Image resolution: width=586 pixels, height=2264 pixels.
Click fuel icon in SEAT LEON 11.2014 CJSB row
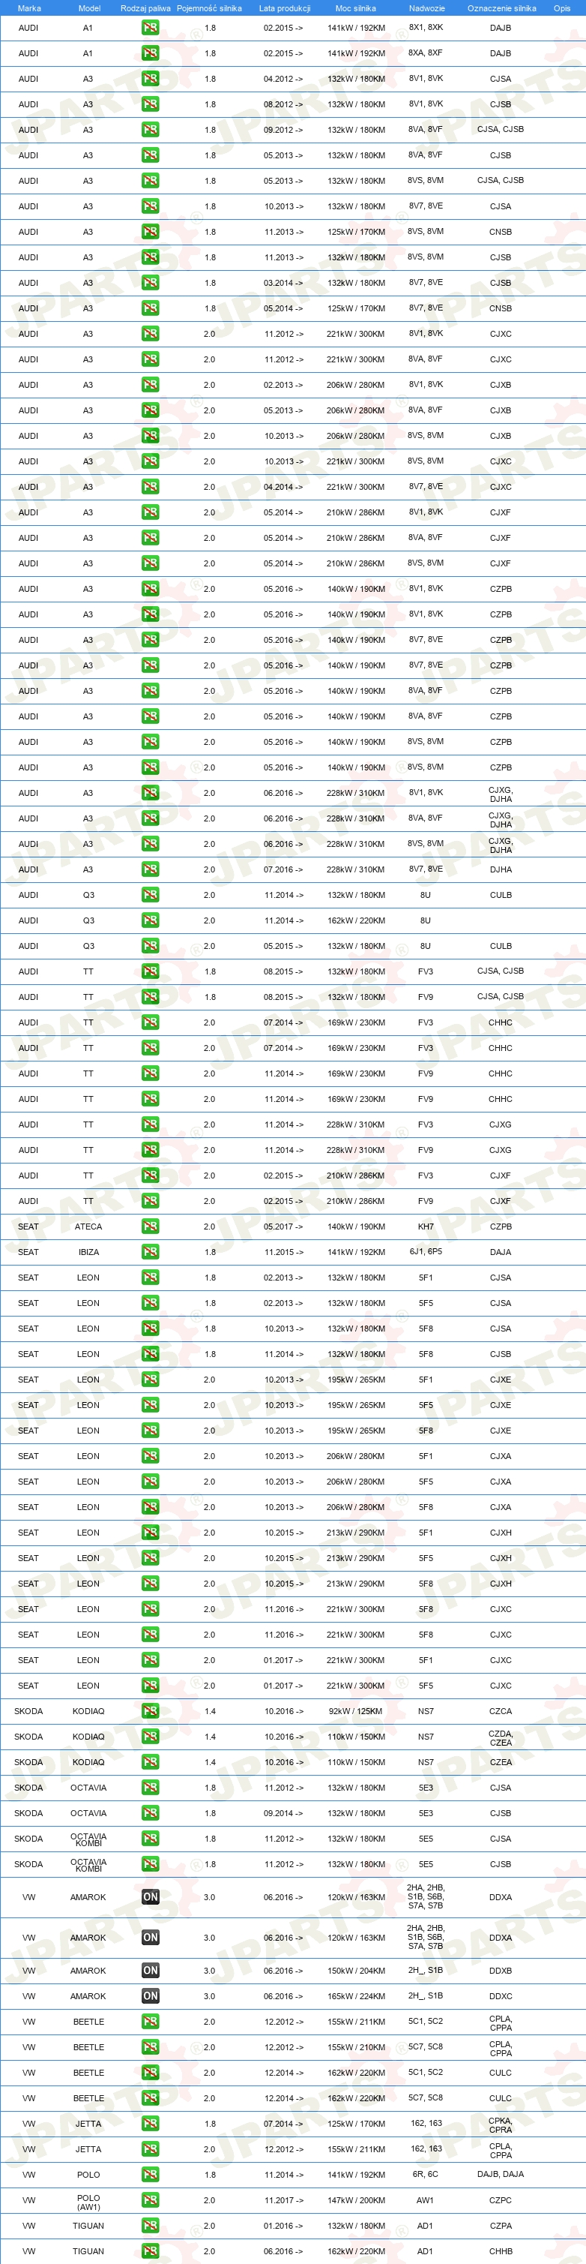coord(150,1353)
